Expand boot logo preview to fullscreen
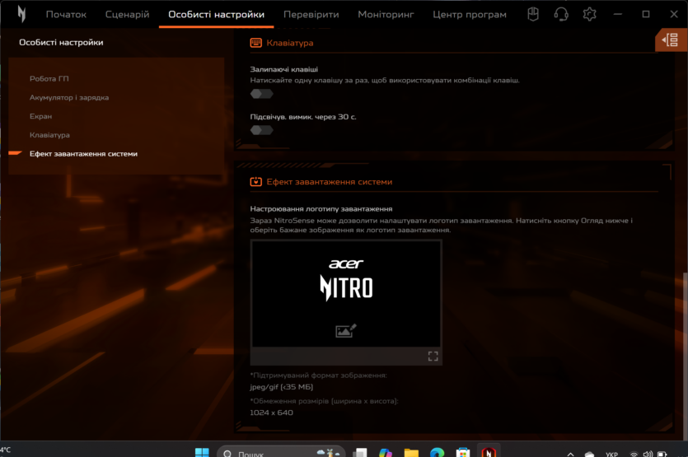The image size is (688, 457). [x=433, y=356]
